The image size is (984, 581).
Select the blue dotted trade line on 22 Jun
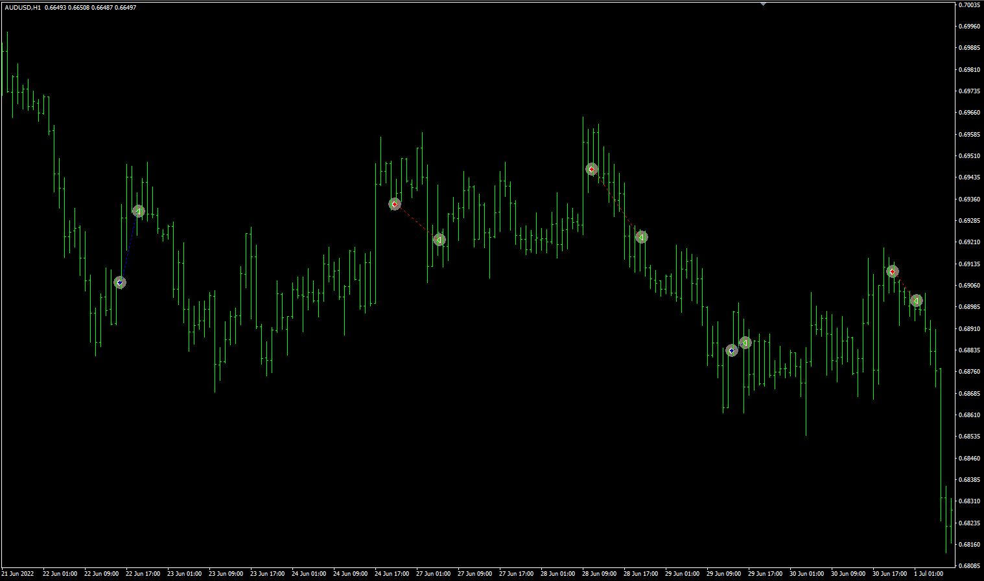pyautogui.click(x=128, y=246)
